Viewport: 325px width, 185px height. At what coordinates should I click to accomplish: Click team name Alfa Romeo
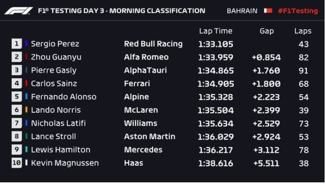click(x=146, y=57)
